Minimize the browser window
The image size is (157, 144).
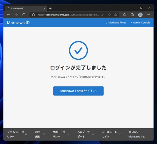[133, 8]
